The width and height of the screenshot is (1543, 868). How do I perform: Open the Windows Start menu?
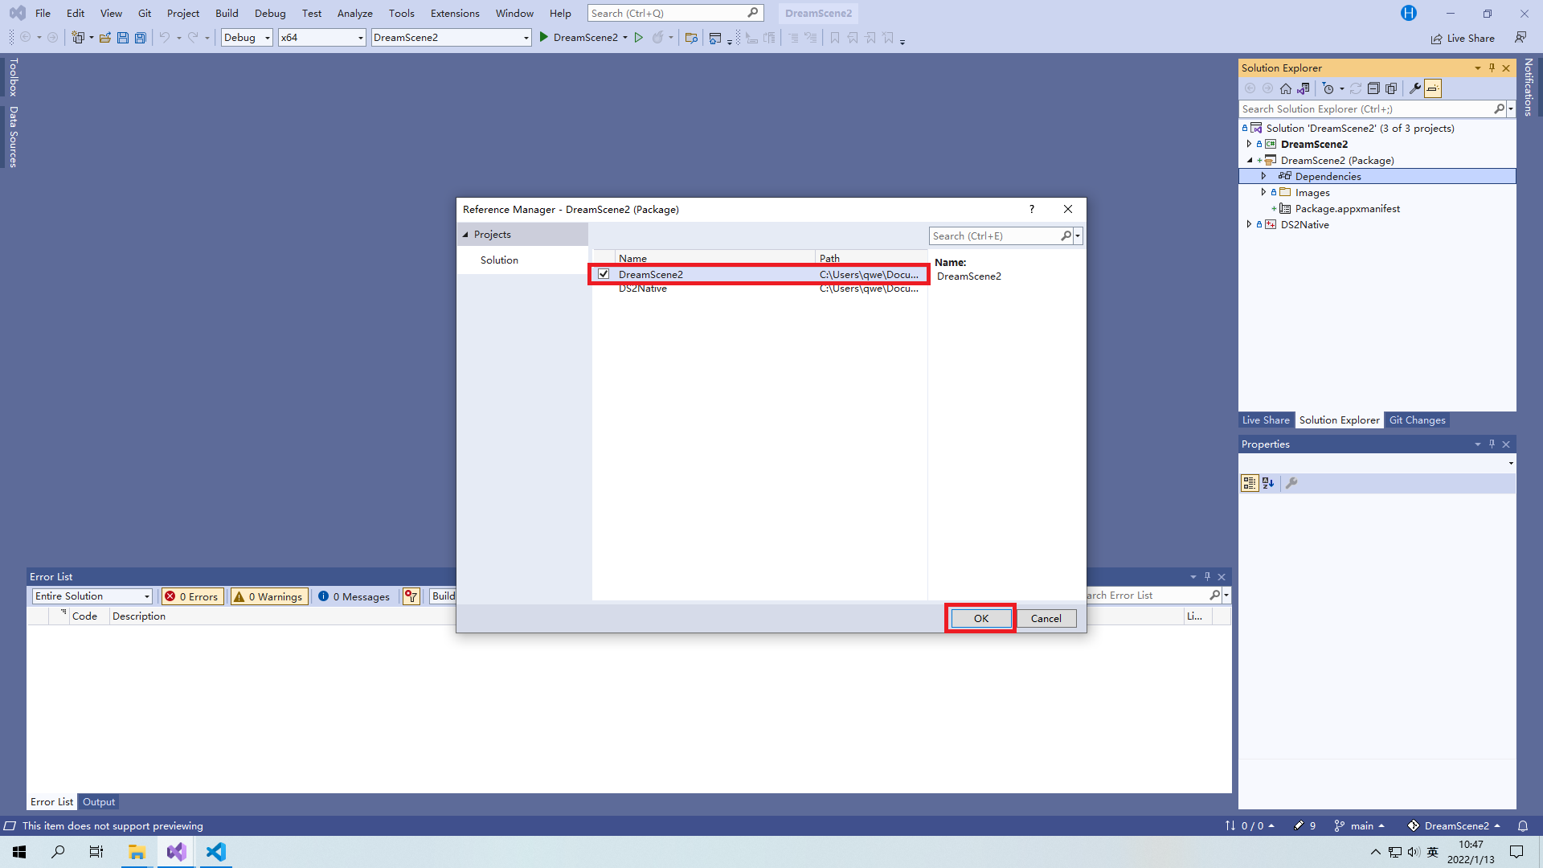[19, 852]
